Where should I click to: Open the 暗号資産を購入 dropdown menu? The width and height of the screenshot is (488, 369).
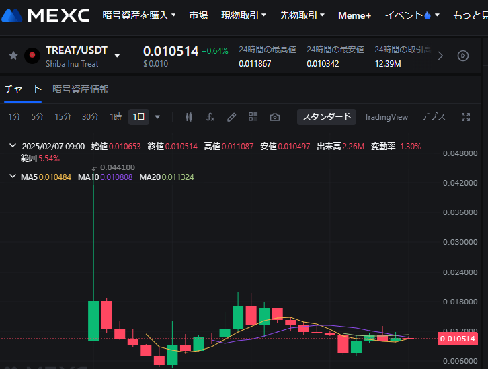click(139, 15)
